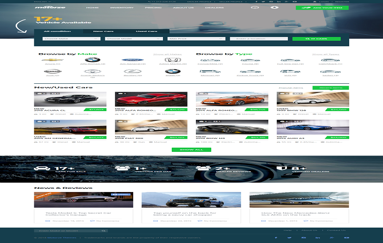Open the Mercedes-Benz SLS AMG article title
This screenshot has height=243, width=383.
296,214
